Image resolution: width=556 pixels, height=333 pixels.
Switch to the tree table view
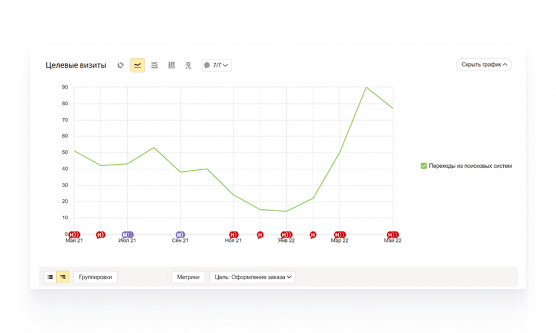(63, 277)
